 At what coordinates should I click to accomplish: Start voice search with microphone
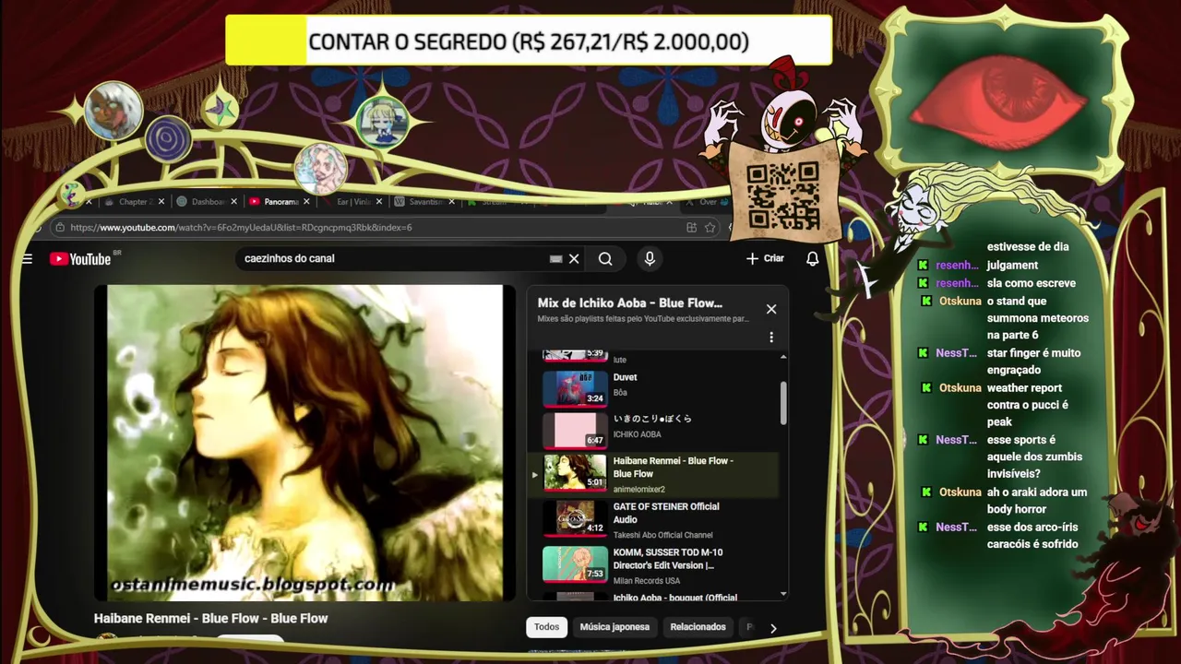tap(650, 259)
